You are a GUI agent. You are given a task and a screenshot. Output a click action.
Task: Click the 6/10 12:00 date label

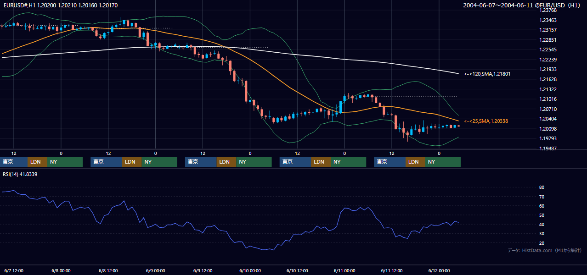click(298, 270)
